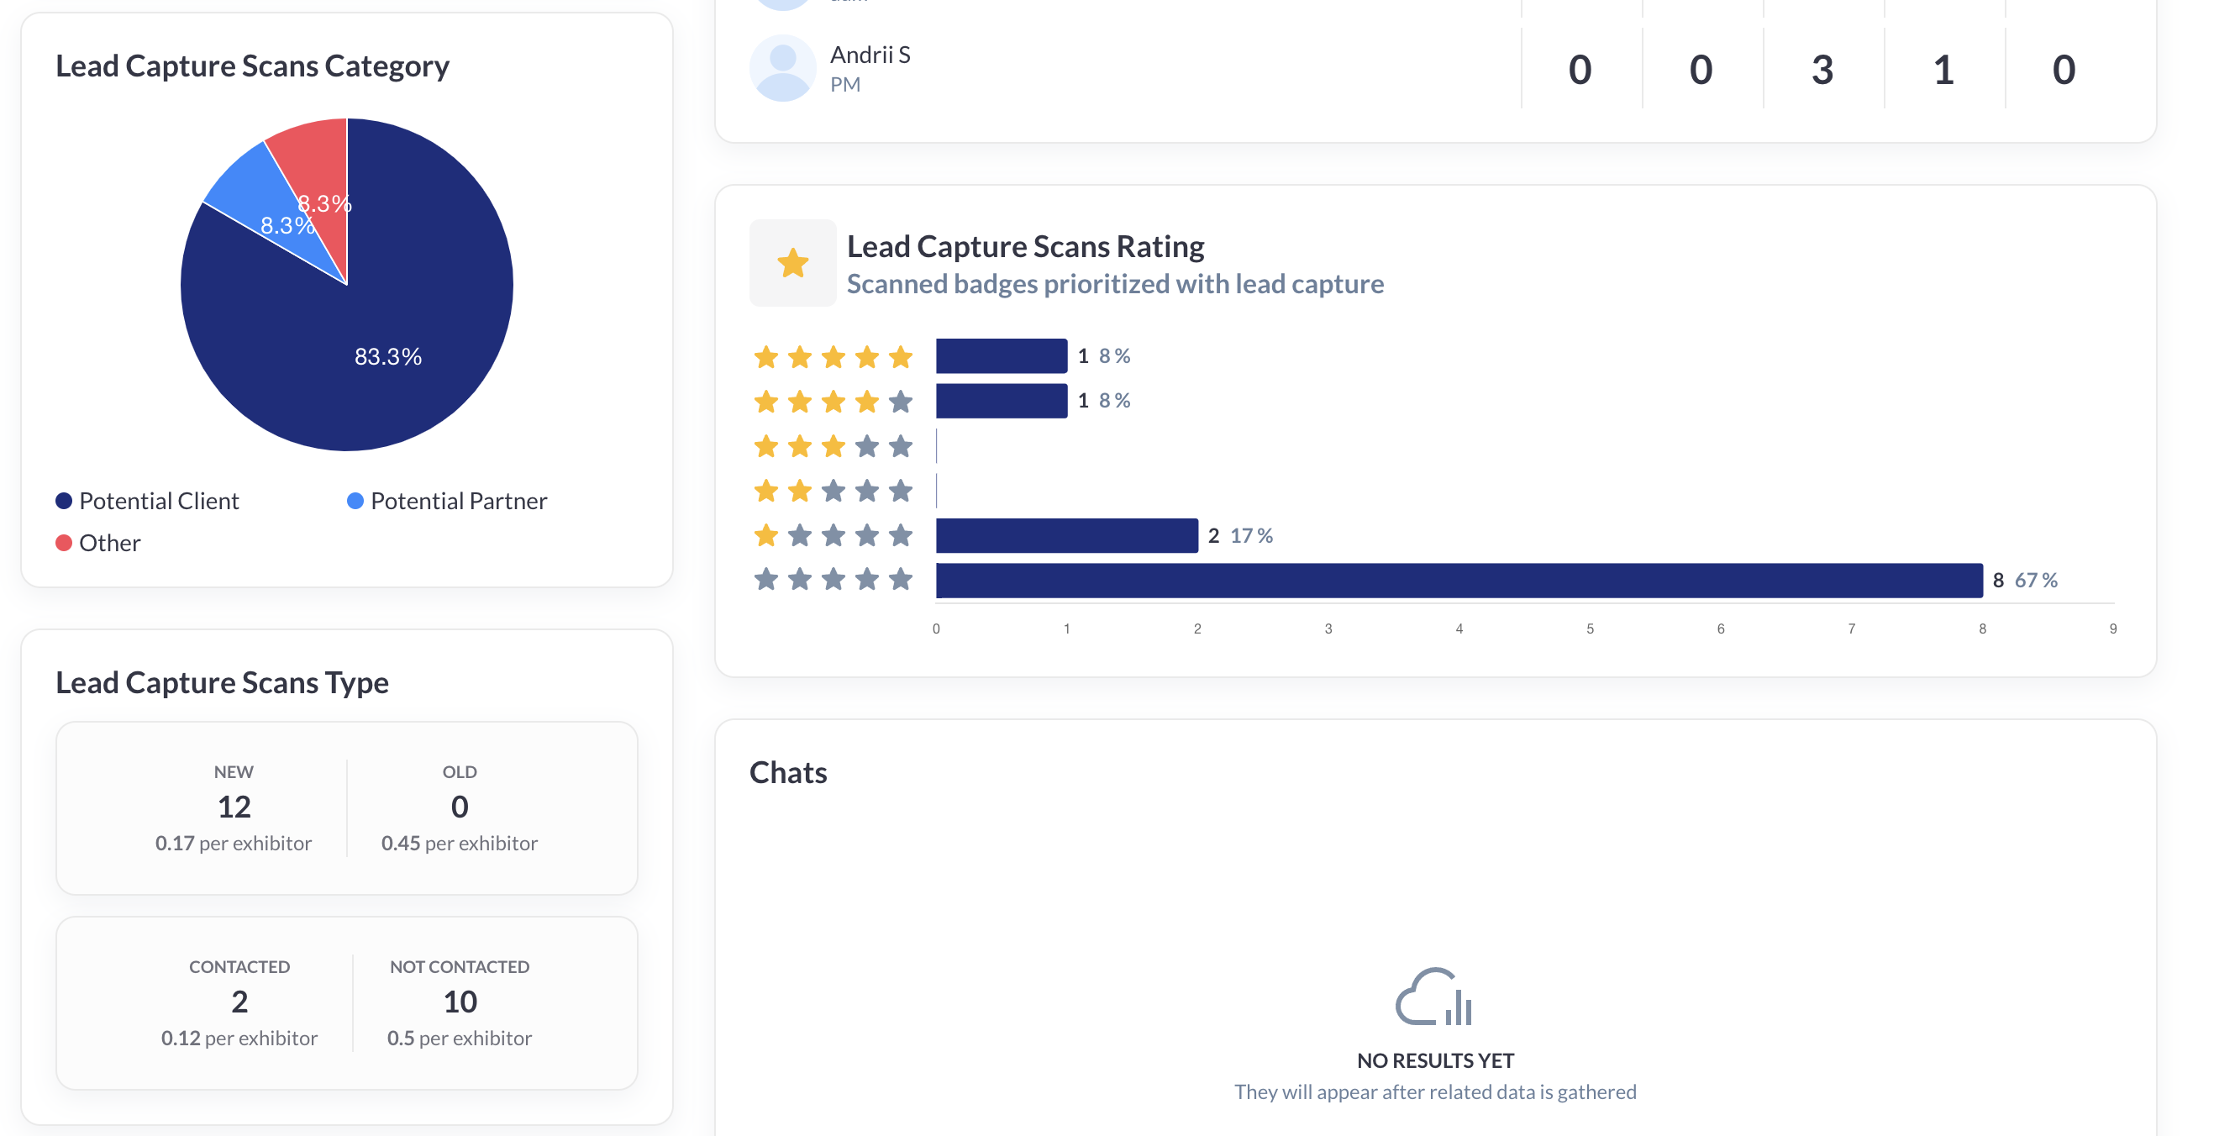2235x1136 pixels.
Task: Click the four-star rating row icons
Action: (833, 402)
